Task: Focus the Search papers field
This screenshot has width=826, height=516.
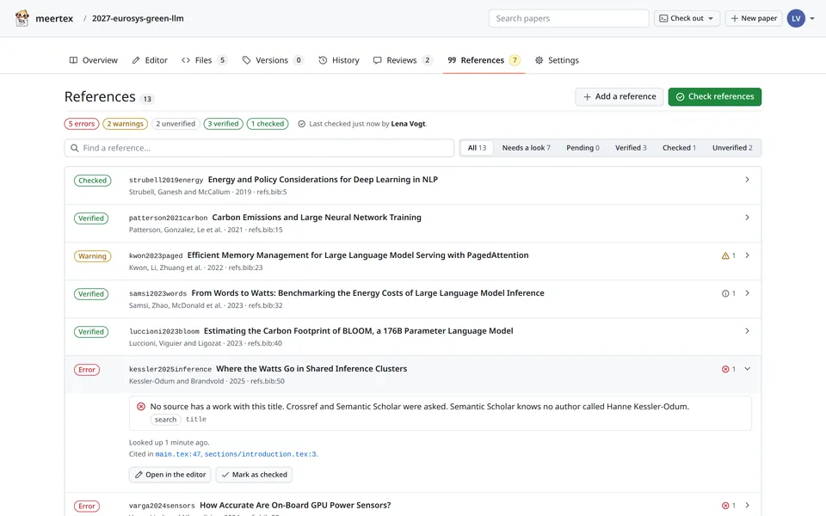Action: pos(569,18)
